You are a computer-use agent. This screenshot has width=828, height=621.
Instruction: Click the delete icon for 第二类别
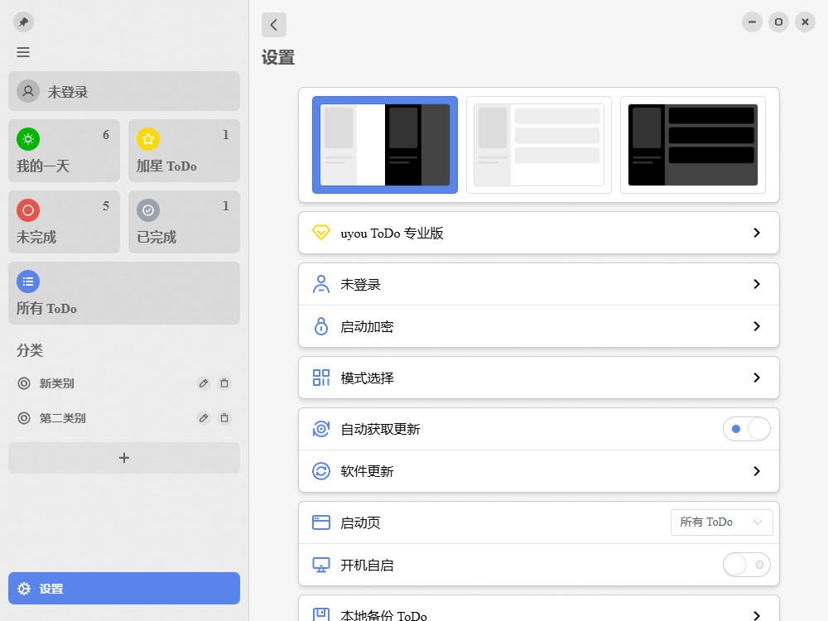224,418
